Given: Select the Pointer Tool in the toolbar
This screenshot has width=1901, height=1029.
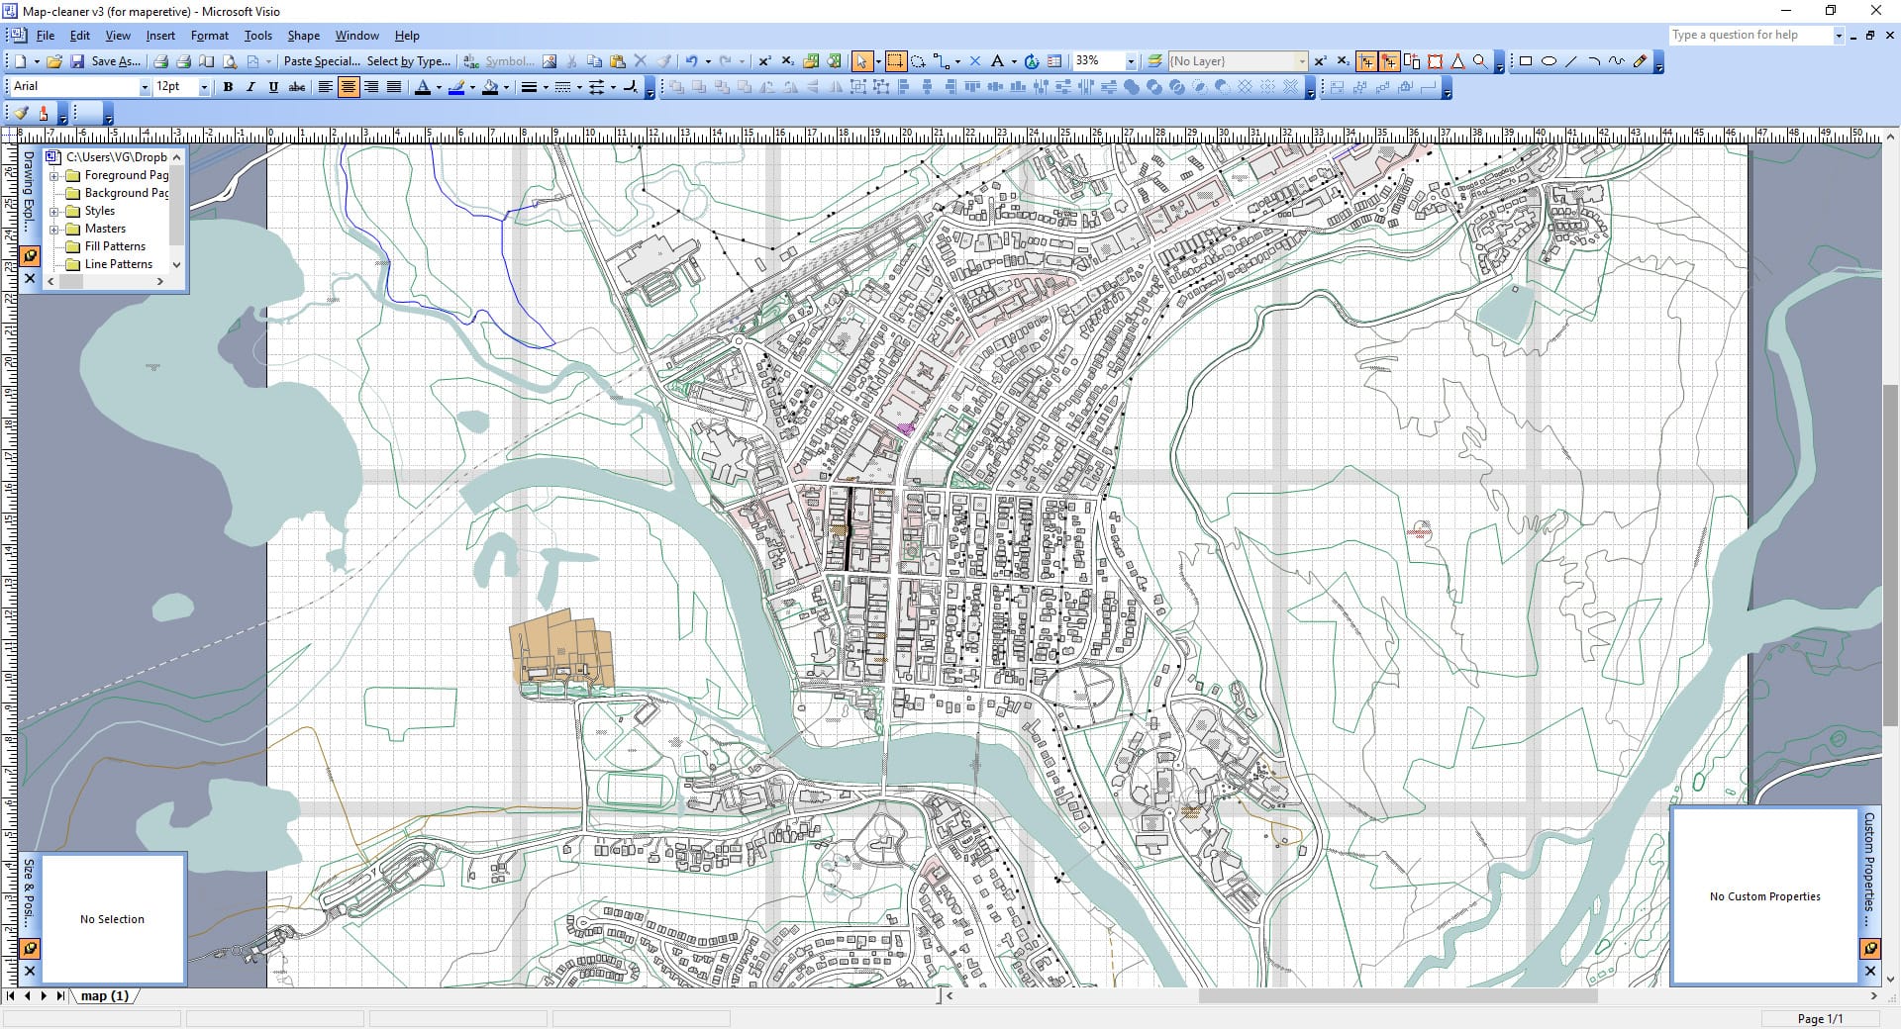Looking at the screenshot, I should tap(861, 61).
